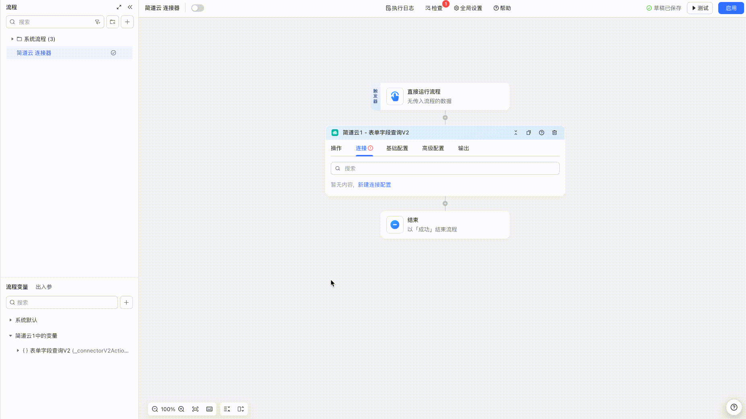Add a node below the trigger

(445, 118)
